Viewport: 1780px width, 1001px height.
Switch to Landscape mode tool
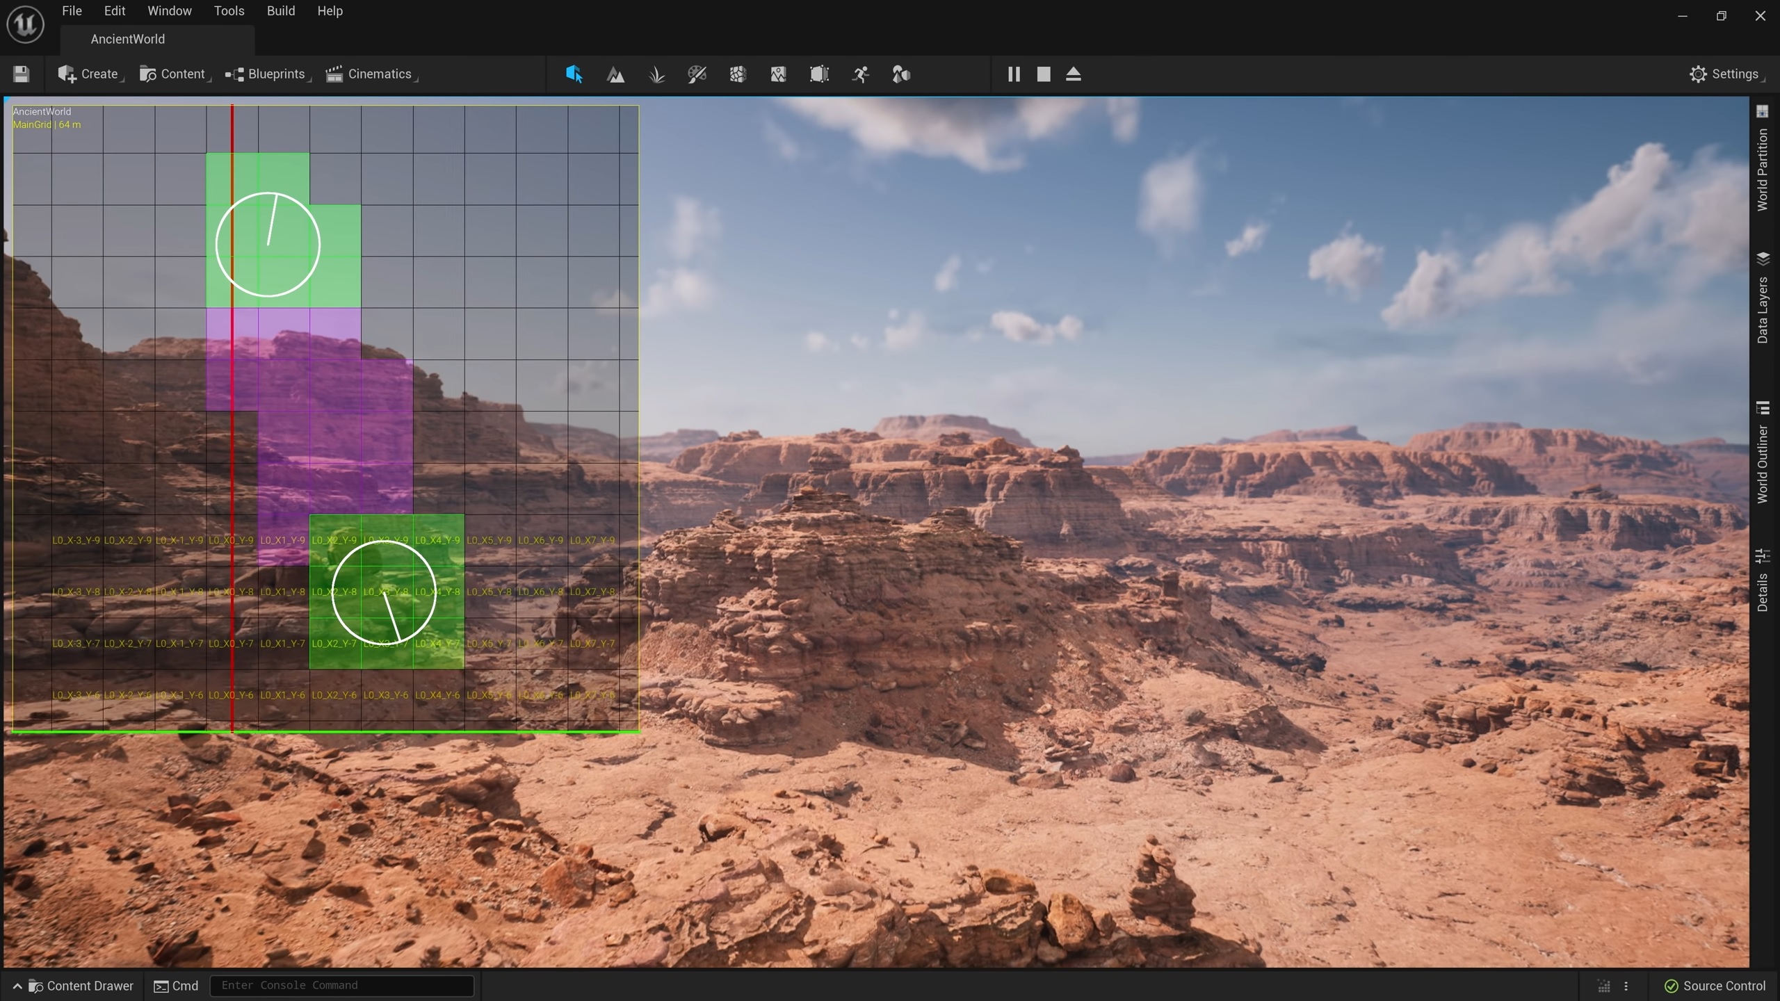click(615, 74)
